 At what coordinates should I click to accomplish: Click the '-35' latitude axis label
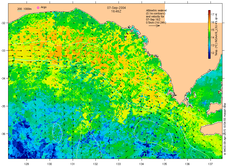[3, 106]
